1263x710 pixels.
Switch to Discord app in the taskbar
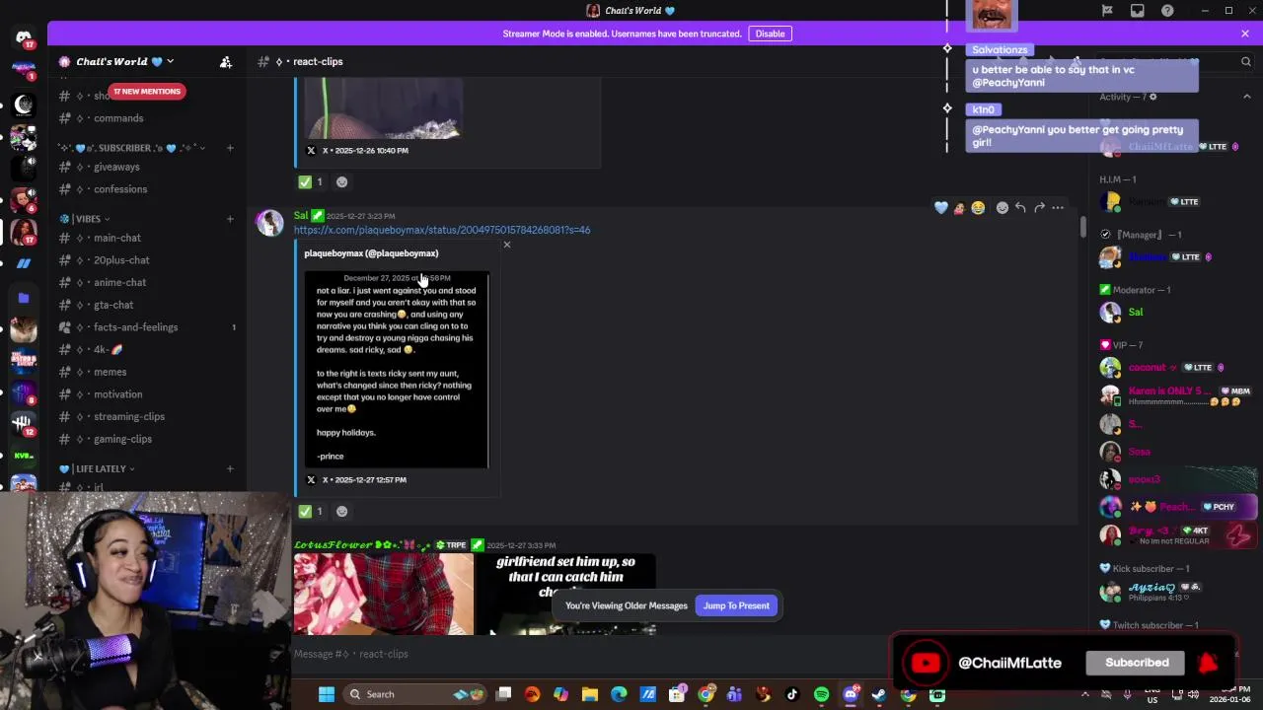point(851,694)
